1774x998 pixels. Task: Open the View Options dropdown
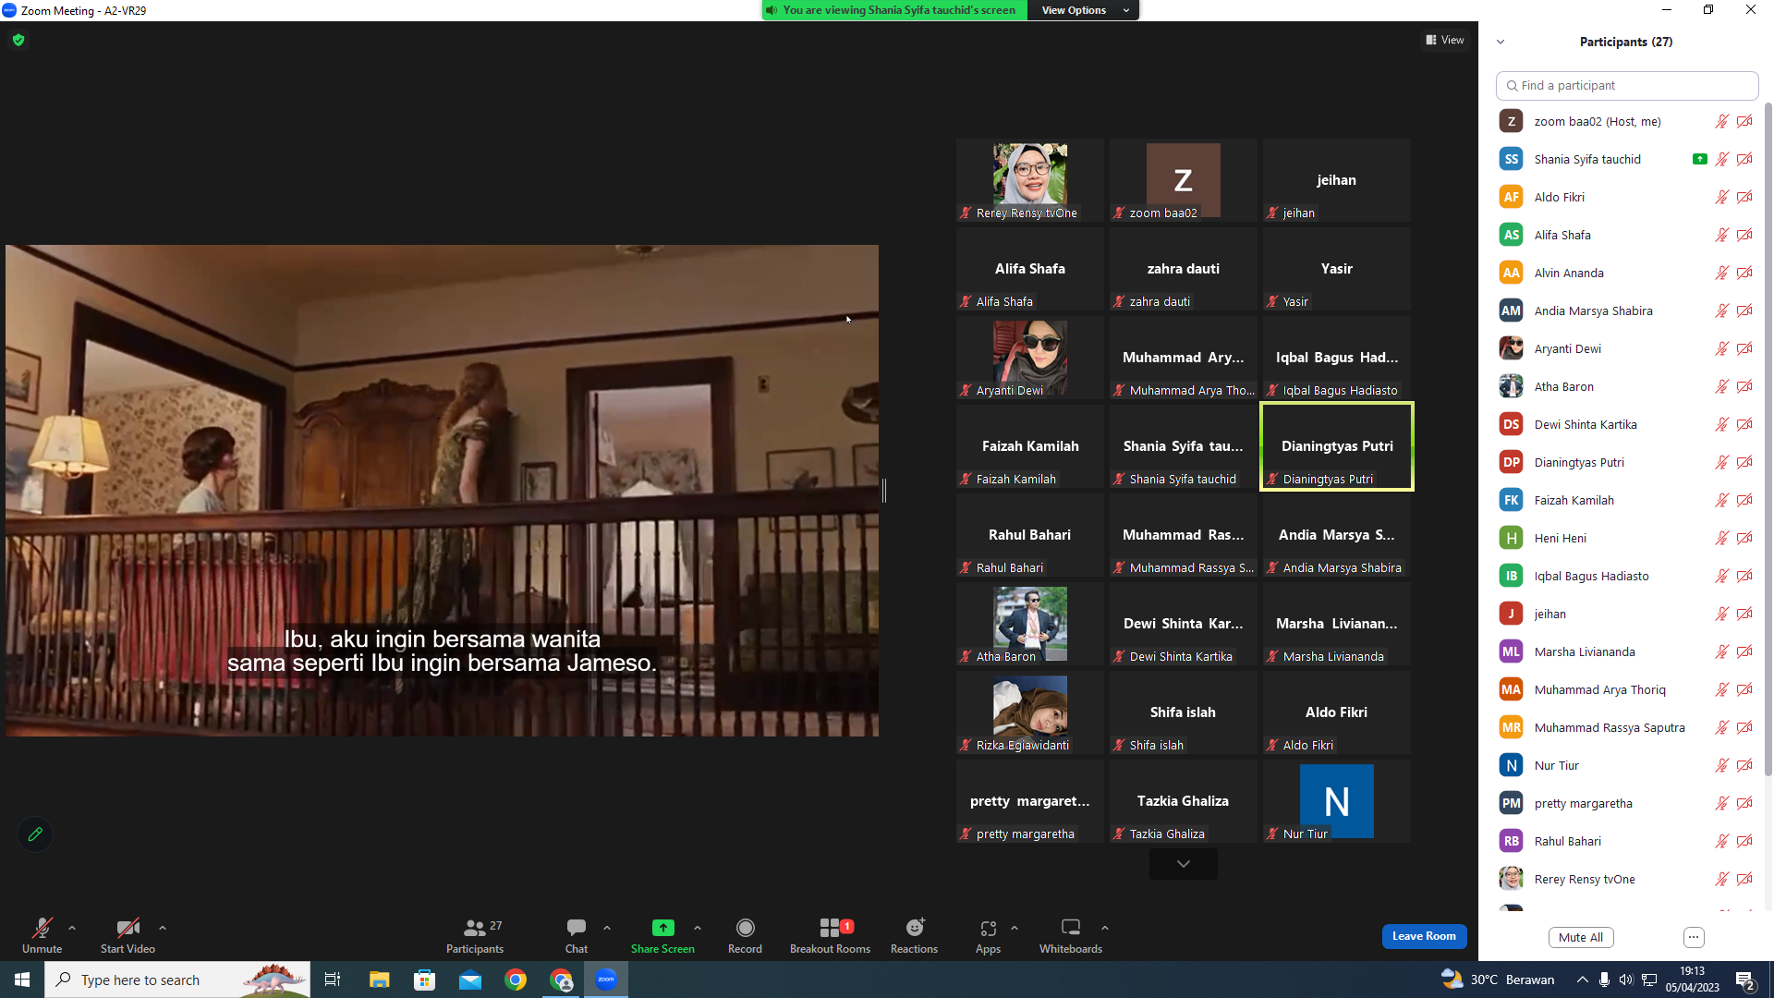click(1084, 10)
